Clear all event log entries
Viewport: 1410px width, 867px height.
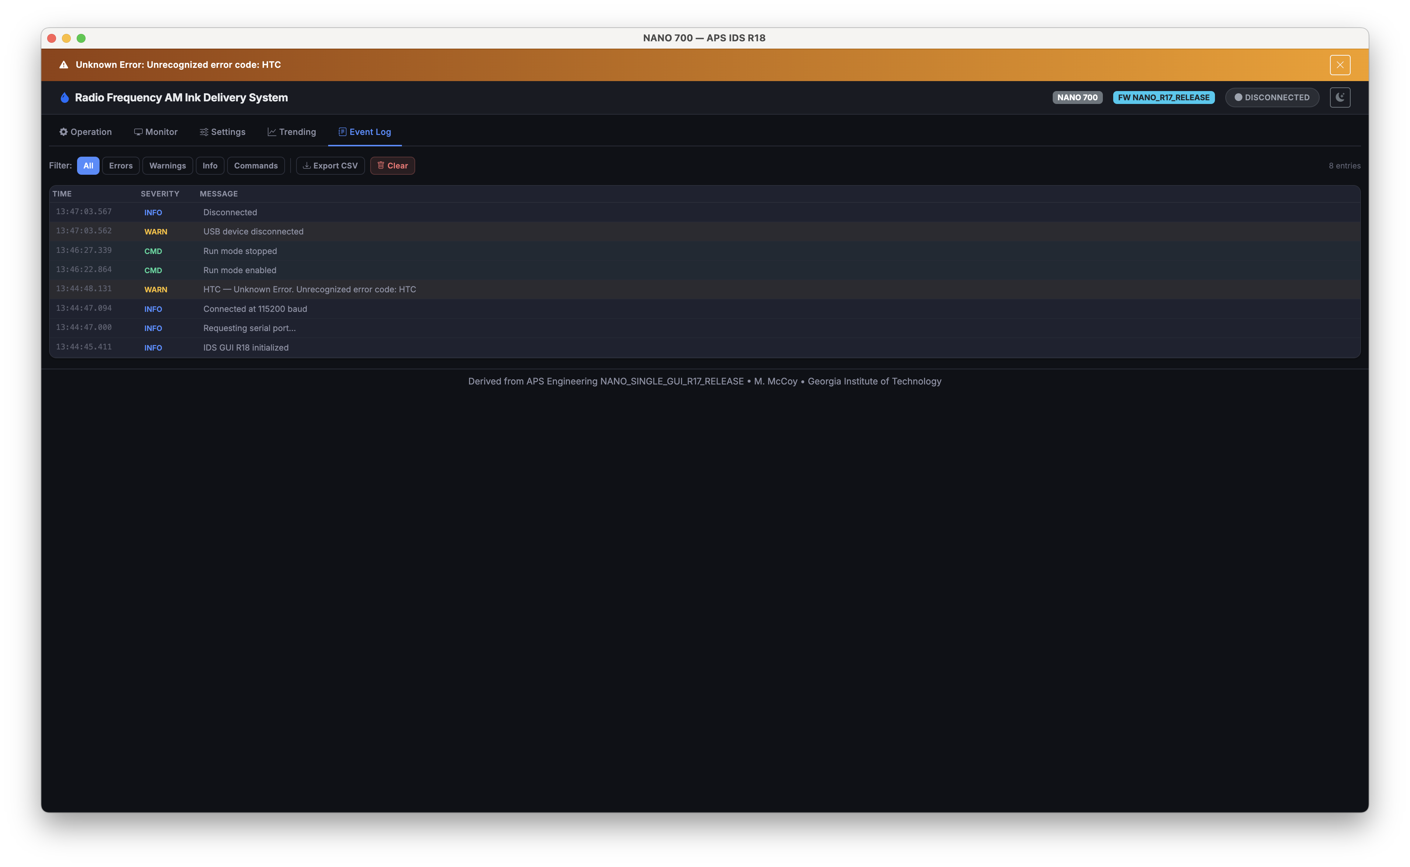point(392,165)
